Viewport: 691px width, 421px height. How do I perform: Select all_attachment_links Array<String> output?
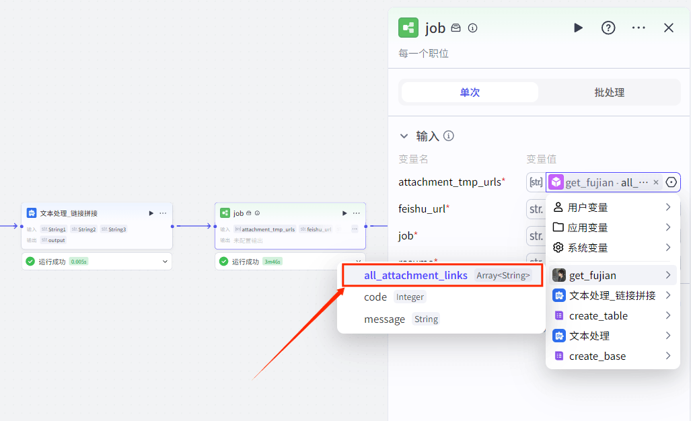point(443,275)
